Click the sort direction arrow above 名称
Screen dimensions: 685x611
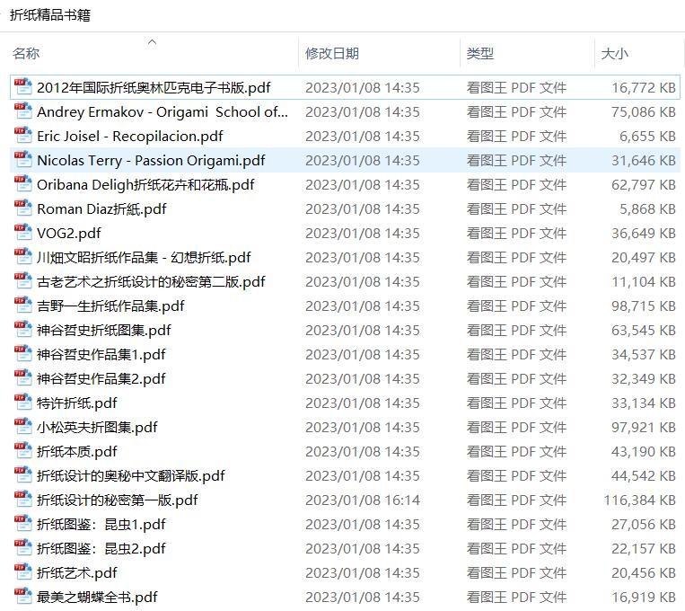[152, 42]
